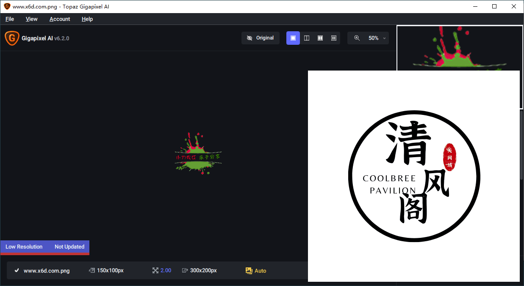Select the www.x6d.com.png file name
Image resolution: width=524 pixels, height=286 pixels.
47,271
